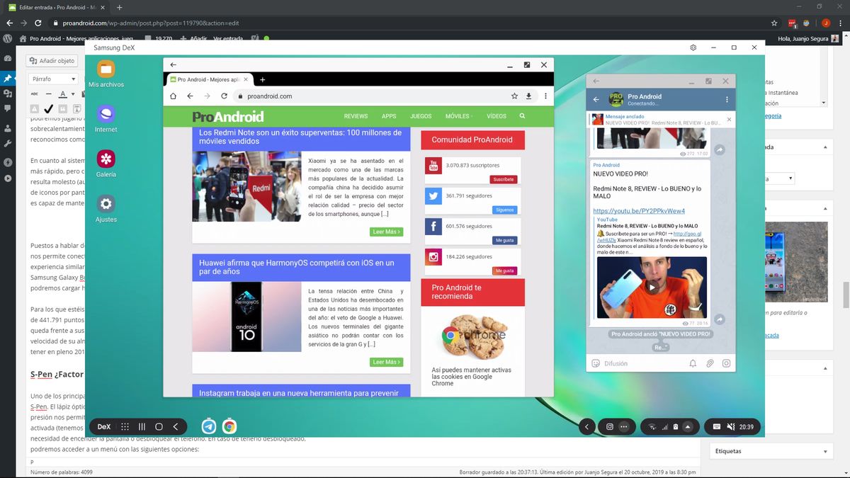The height and width of the screenshot is (478, 850).
Task: Select REVIEWS in the ProAndroid menu
Action: [x=356, y=115]
